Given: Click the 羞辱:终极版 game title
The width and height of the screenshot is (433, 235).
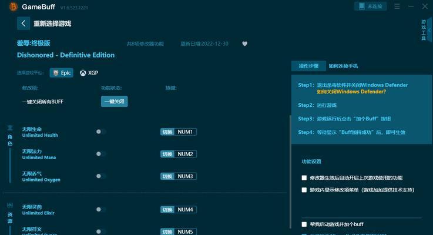Looking at the screenshot, I should tap(33, 43).
